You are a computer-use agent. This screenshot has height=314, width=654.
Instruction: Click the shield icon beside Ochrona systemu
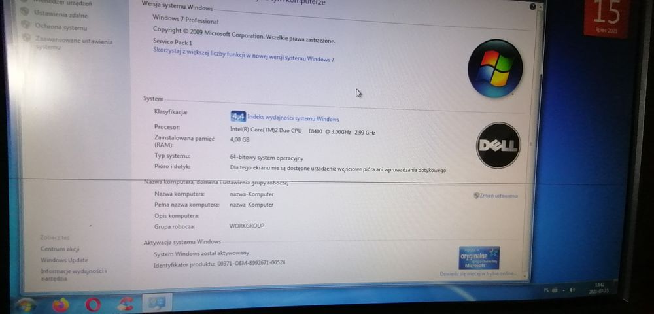27,25
